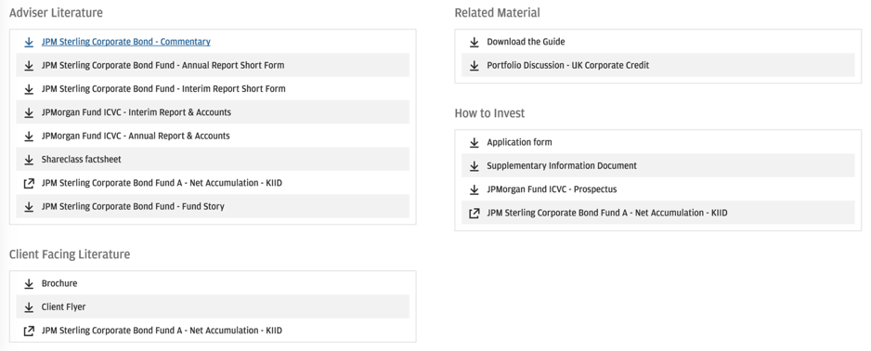
Task: Open Portfolio Discussion - UK Corporate Credit
Action: pyautogui.click(x=567, y=65)
